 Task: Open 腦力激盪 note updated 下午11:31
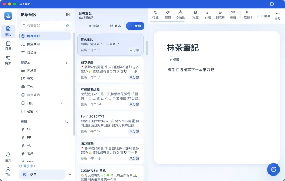tap(110, 70)
